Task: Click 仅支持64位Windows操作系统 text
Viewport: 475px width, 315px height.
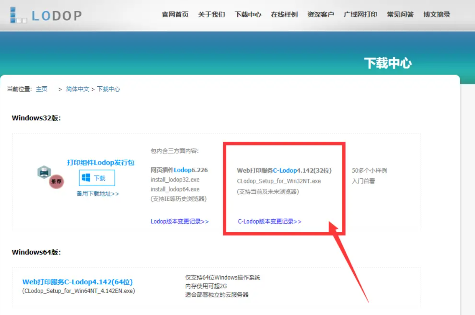Action: [223, 277]
